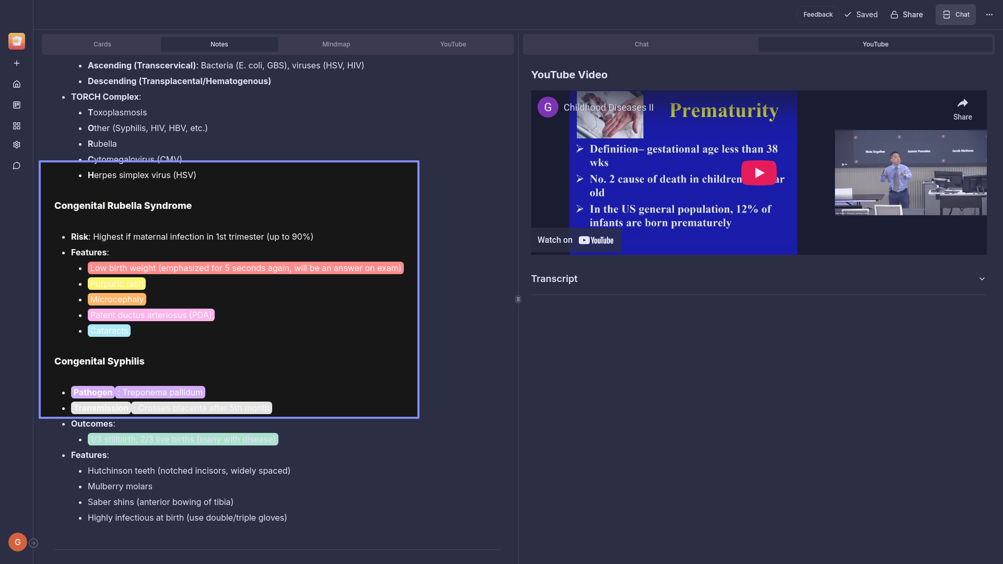The image size is (1003, 564).
Task: Click the Watch on YouTube link
Action: coord(576,240)
